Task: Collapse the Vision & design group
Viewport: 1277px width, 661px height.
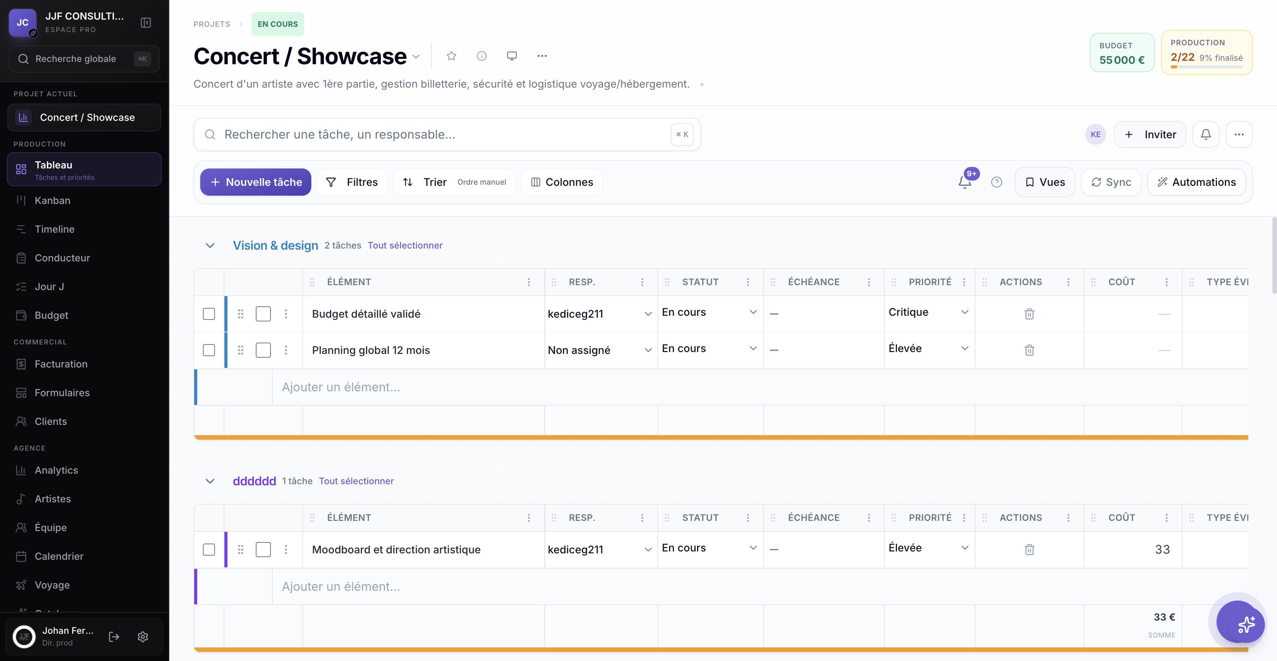Action: pyautogui.click(x=210, y=245)
